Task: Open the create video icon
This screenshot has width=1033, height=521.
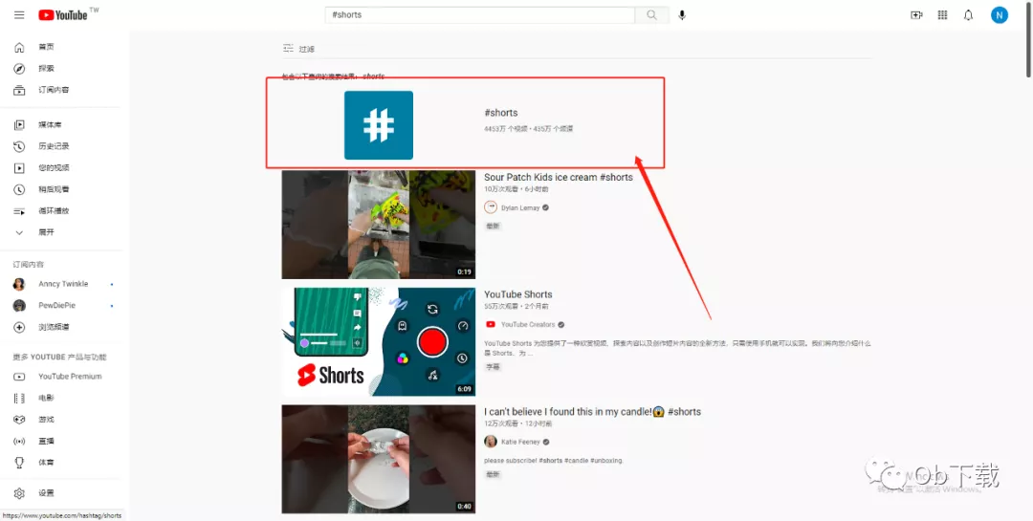Action: click(x=916, y=14)
